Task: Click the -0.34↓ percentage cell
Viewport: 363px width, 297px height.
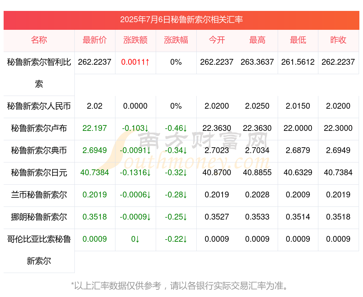Action: pos(176,150)
